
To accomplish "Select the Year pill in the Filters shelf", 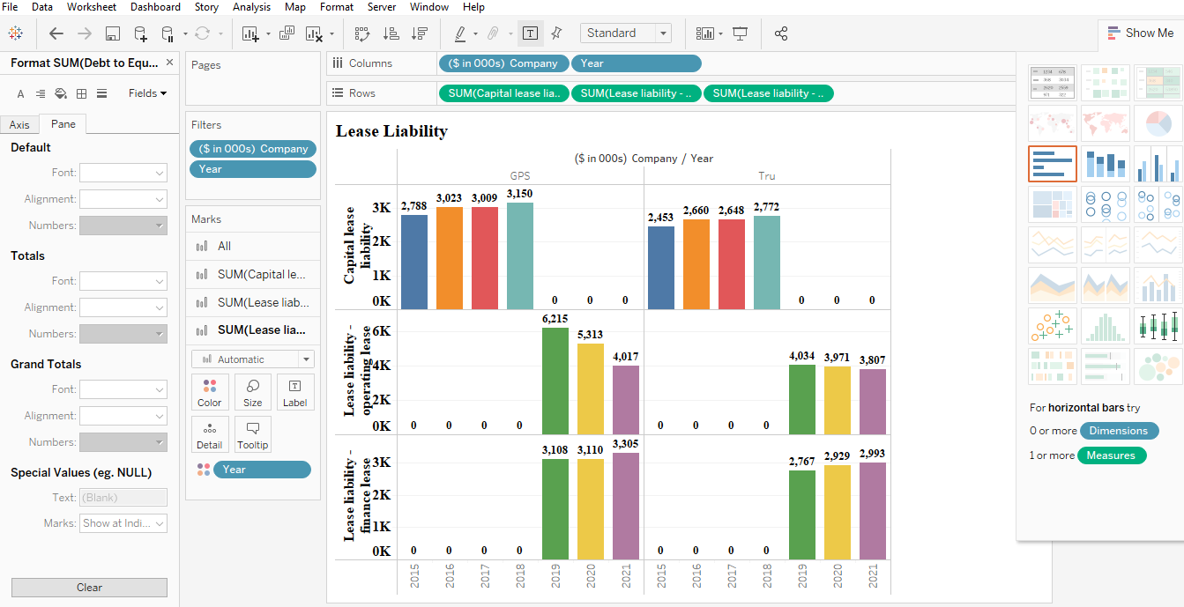I will pos(253,169).
